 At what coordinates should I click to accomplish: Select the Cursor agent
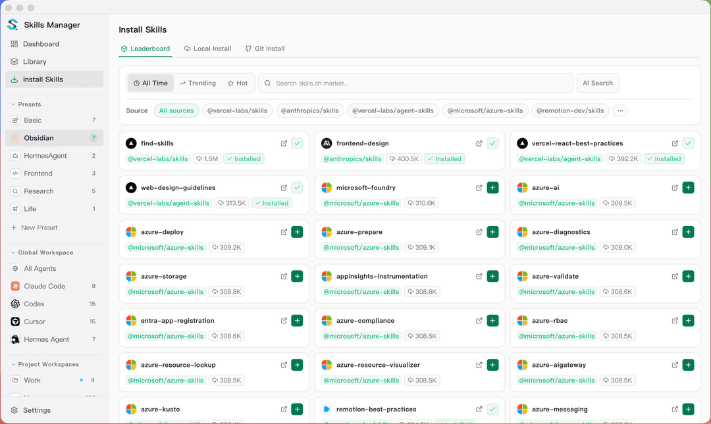55,321
